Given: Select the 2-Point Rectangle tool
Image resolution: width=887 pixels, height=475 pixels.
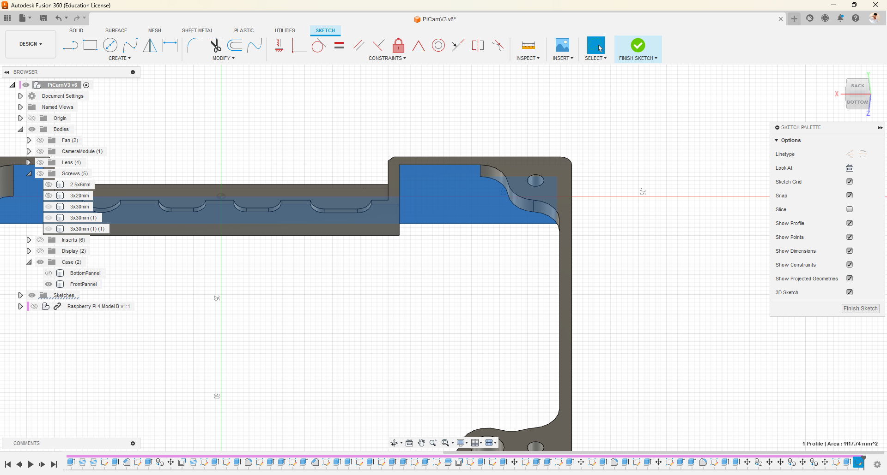Looking at the screenshot, I should coord(90,45).
